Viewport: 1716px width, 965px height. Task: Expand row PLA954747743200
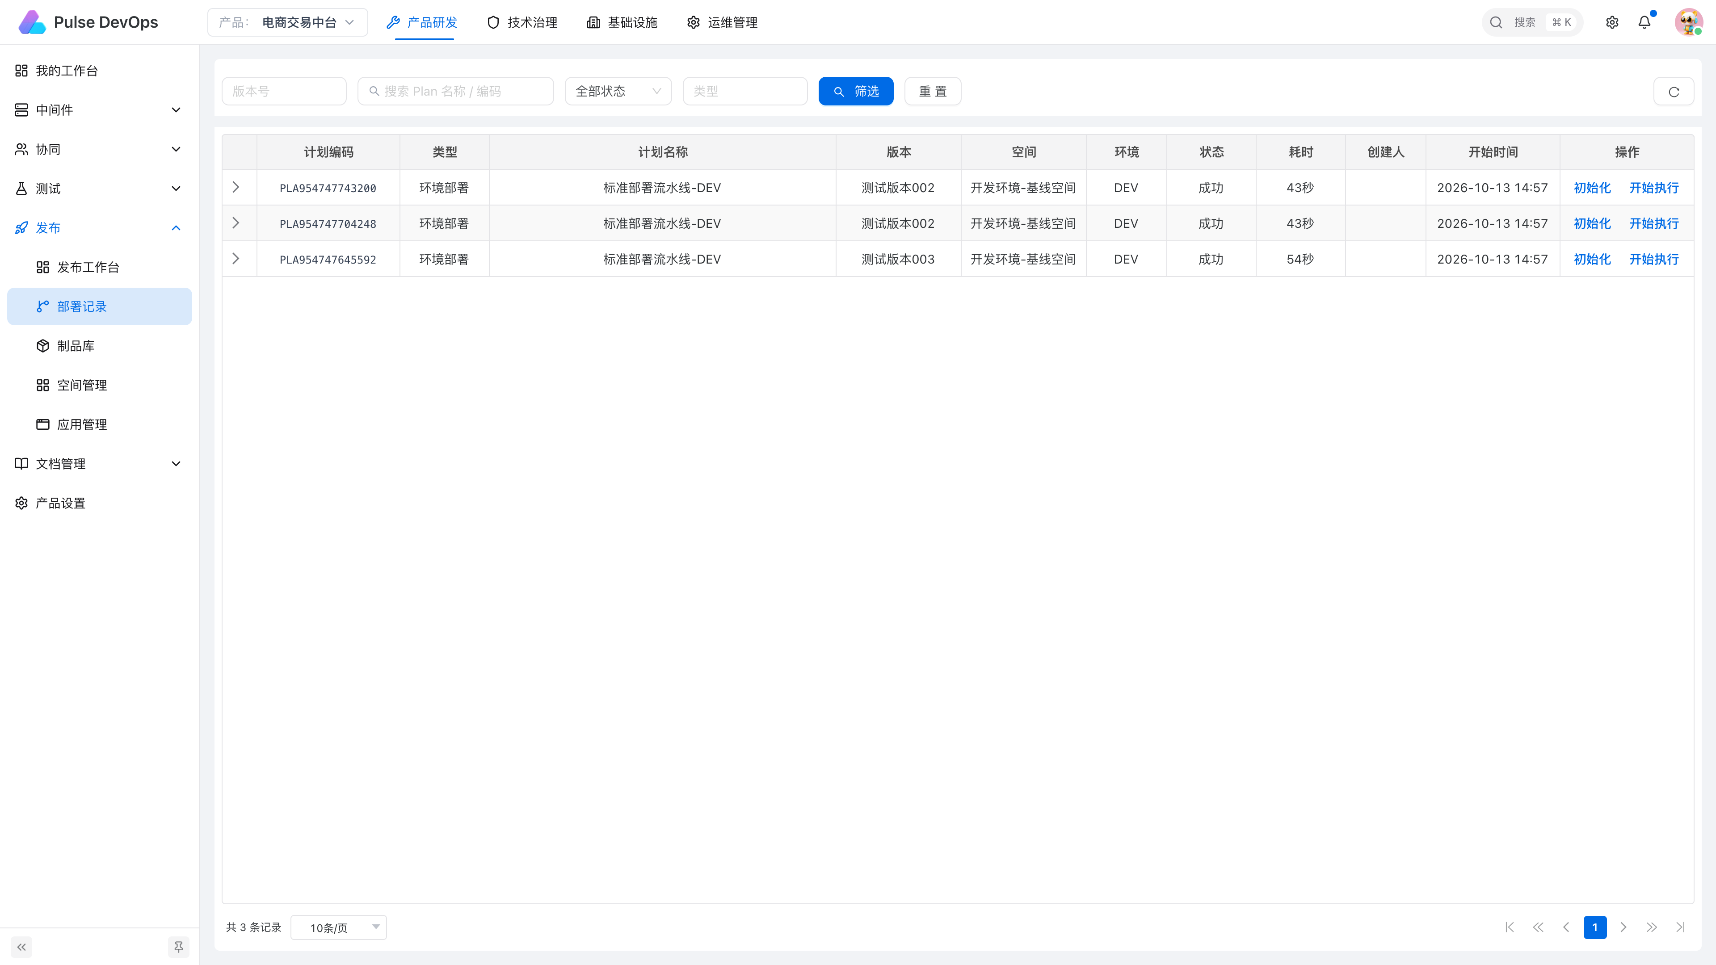[x=236, y=187]
